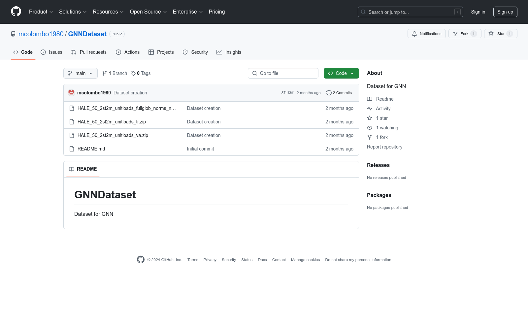The width and height of the screenshot is (528, 330).
Task: Click the GitHub logo in the header
Action: pyautogui.click(x=16, y=12)
